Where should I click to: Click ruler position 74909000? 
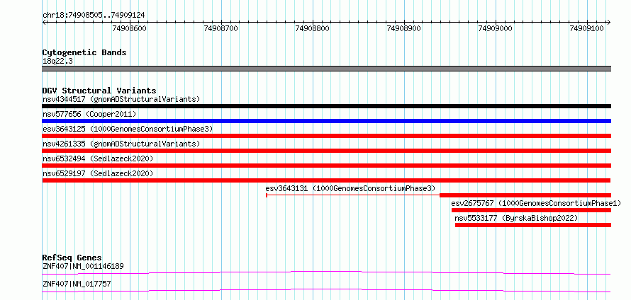(495, 28)
